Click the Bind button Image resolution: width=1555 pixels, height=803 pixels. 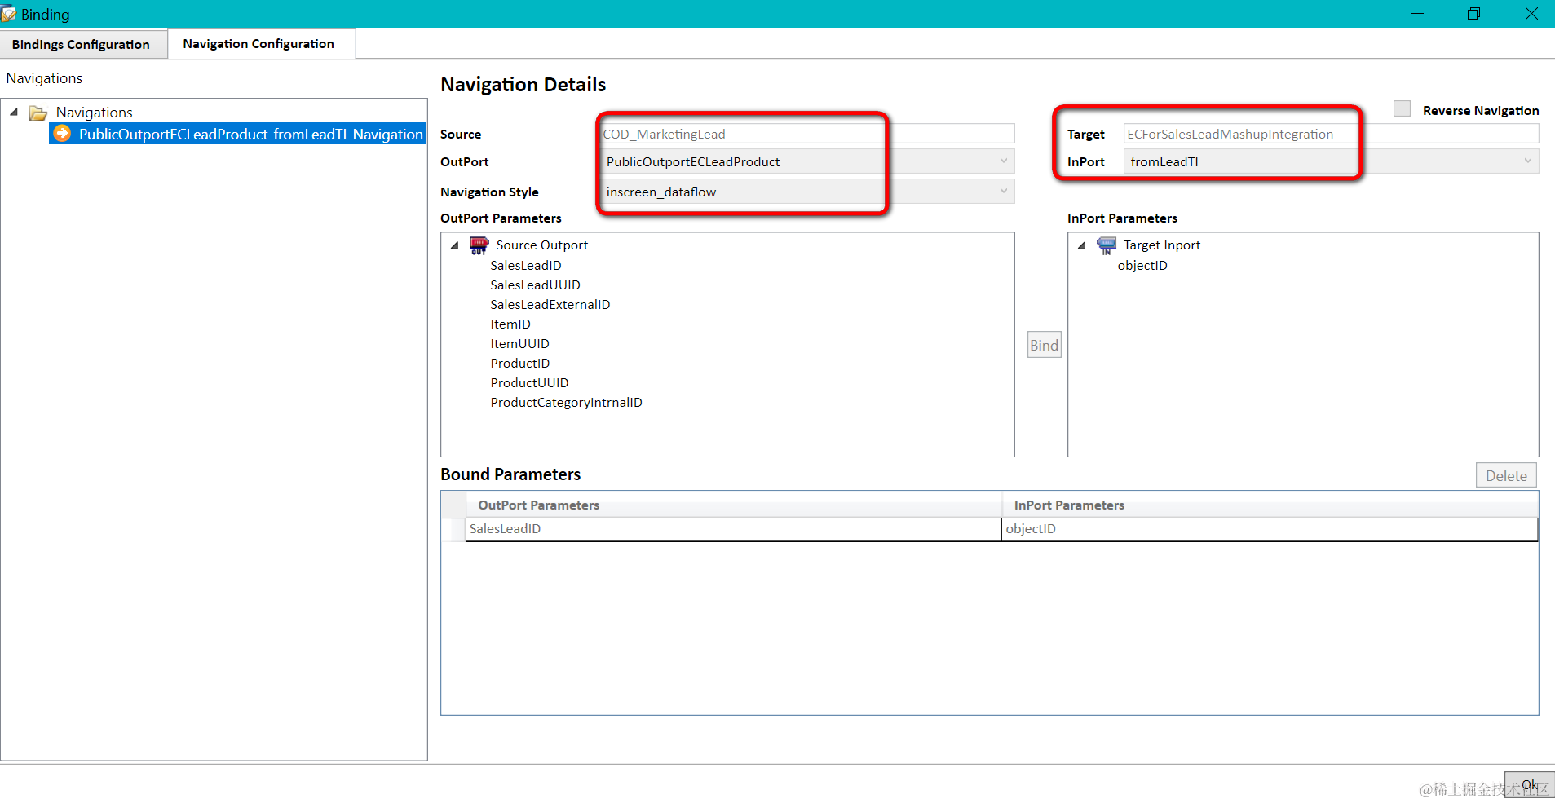[x=1044, y=345]
